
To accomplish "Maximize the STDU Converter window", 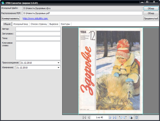I will coord(147,2).
